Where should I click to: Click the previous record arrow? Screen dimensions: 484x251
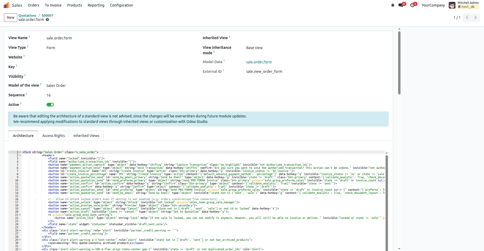[467, 17]
